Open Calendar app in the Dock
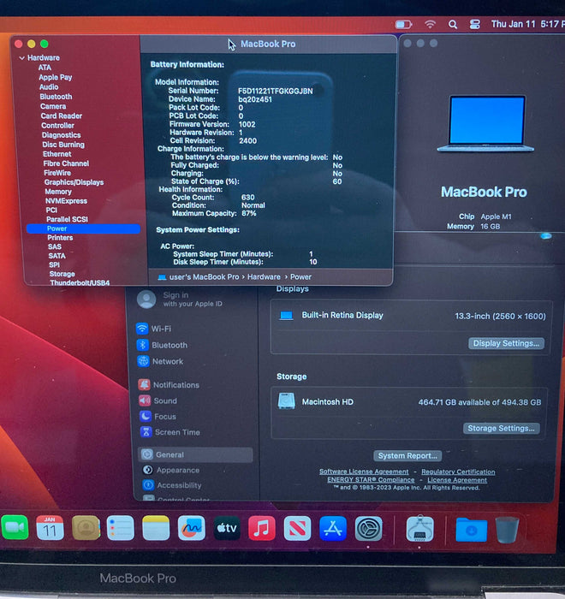This screenshot has width=565, height=599. coord(50,528)
